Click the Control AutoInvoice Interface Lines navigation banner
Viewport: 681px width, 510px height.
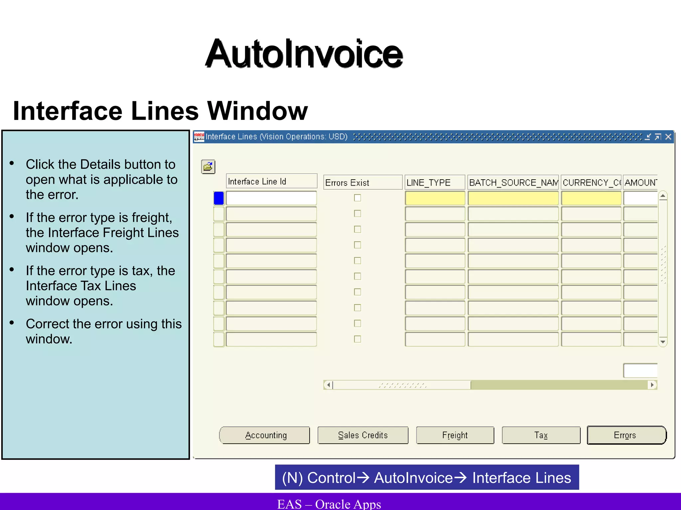[x=427, y=477]
